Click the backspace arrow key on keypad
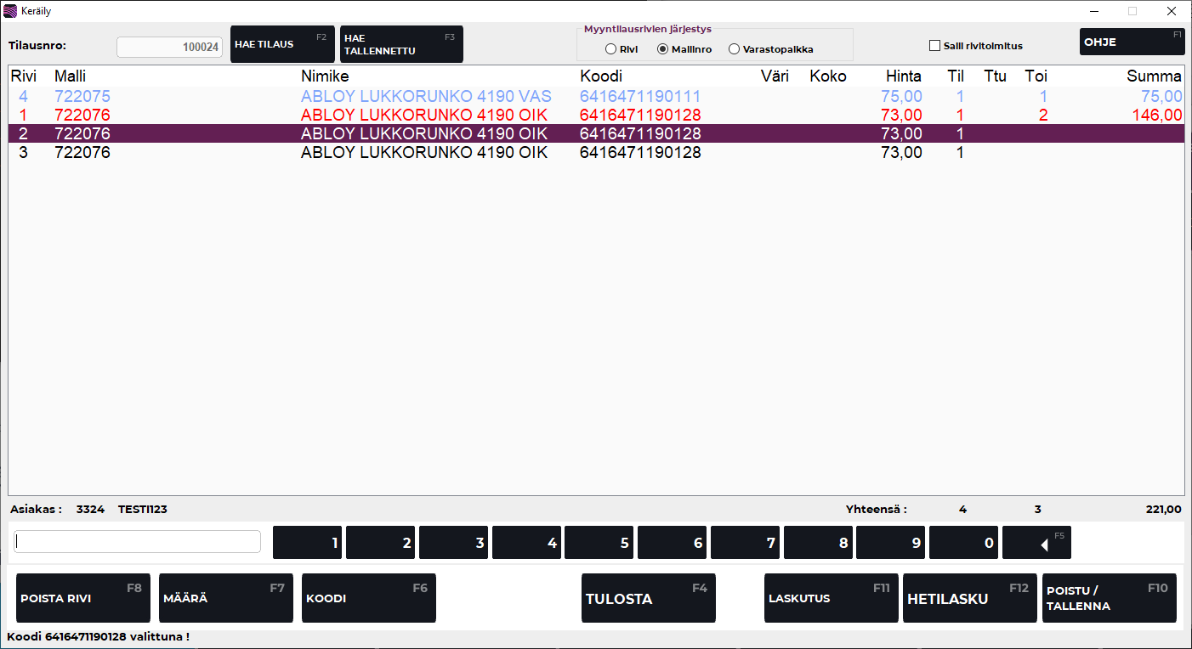The height and width of the screenshot is (649, 1192). (1036, 543)
